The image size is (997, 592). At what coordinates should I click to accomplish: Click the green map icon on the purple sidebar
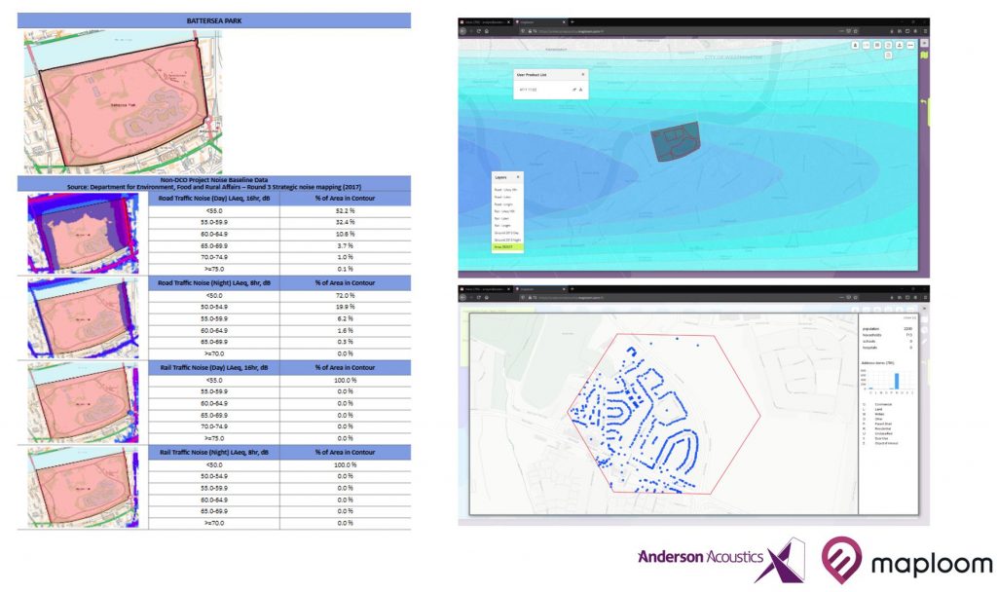point(924,55)
